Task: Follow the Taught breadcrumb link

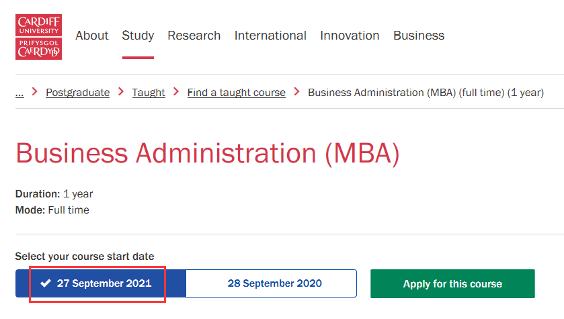Action: click(x=149, y=93)
